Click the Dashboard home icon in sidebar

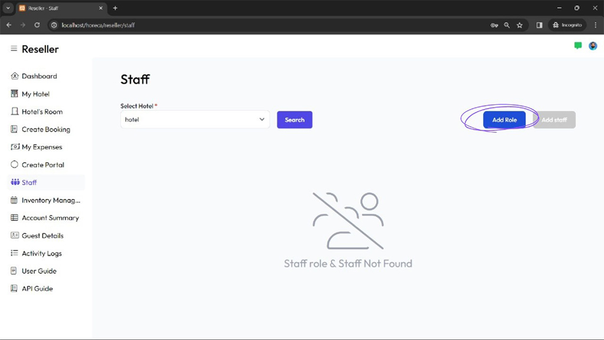point(15,76)
